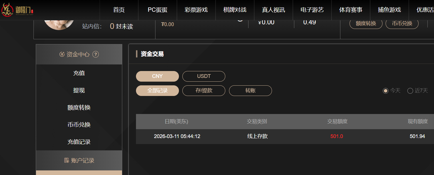This screenshot has width=434, height=175.
Task: Open 提现 in the sidebar
Action: point(79,90)
